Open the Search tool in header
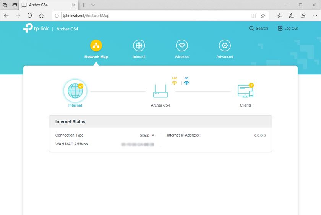This screenshot has width=321, height=215. 258,29
